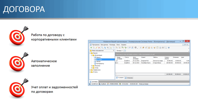Click the red X Delete icon

click(x=99, y=48)
